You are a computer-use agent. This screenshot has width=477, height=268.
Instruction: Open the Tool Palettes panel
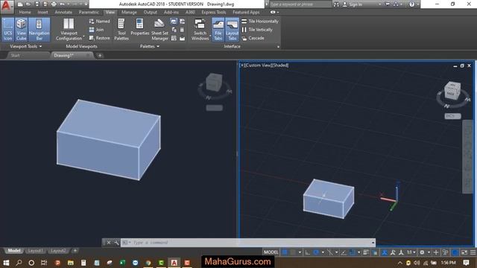121,30
